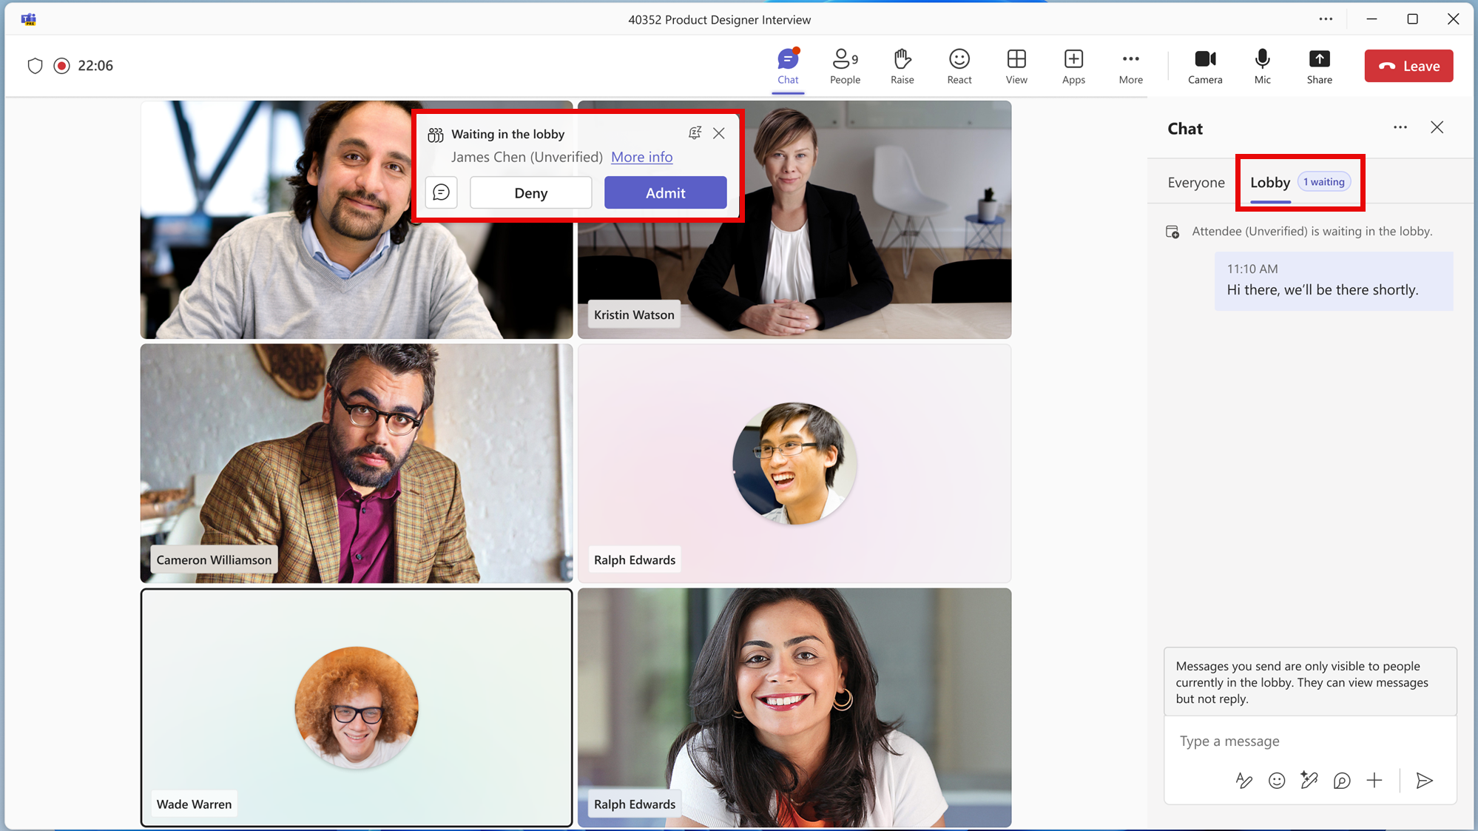1478x831 pixels.
Task: Raise your hand in the meeting
Action: coord(902,66)
